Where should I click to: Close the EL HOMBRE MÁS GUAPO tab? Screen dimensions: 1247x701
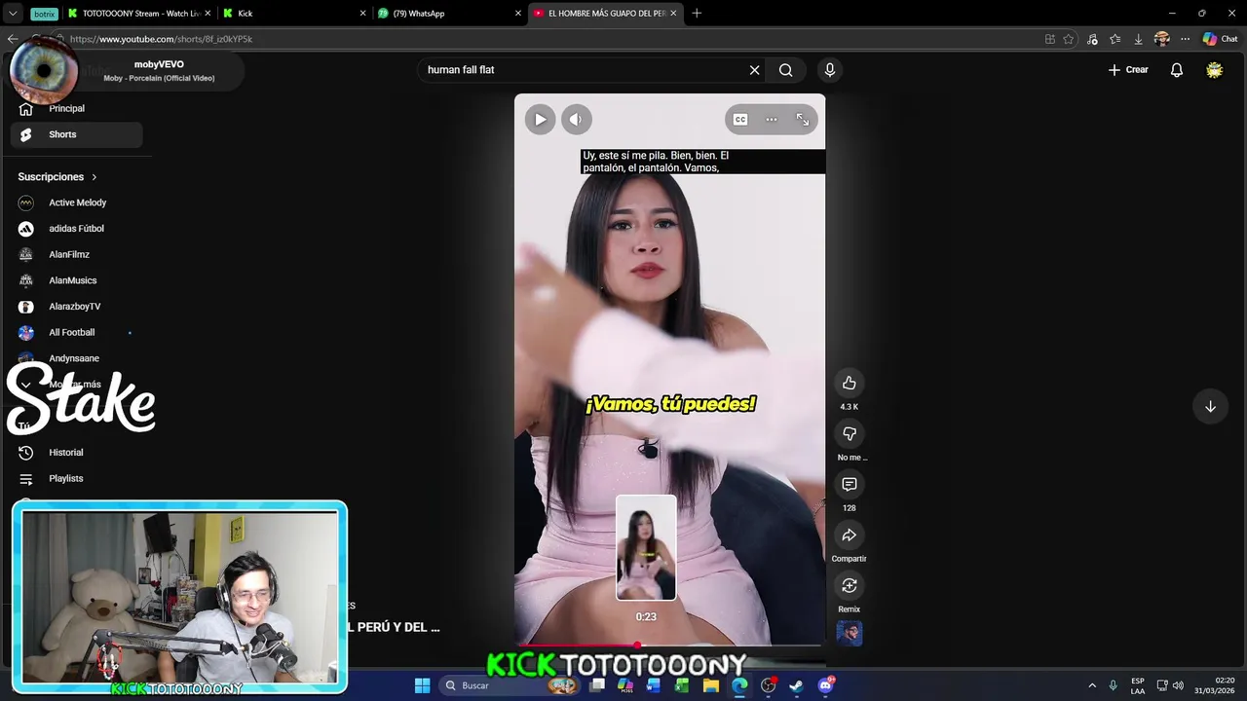click(673, 14)
